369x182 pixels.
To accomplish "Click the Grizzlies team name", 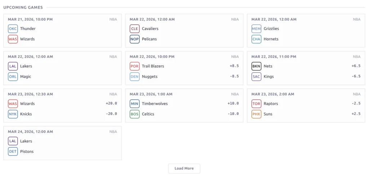I will [271, 29].
